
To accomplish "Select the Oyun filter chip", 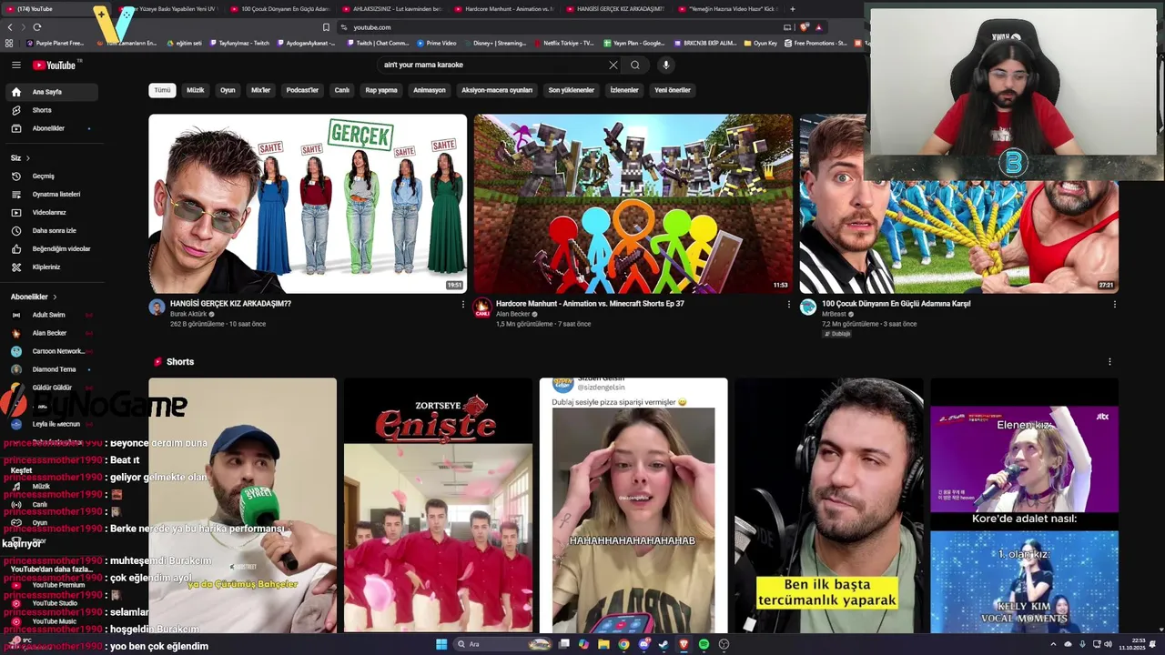I will [x=228, y=90].
